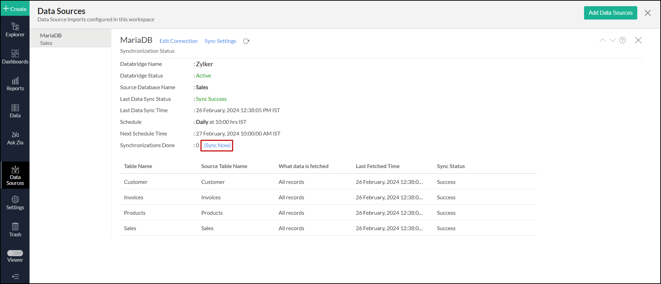The width and height of the screenshot is (661, 284).
Task: Launch Ask Zia assistant
Action: tap(15, 138)
